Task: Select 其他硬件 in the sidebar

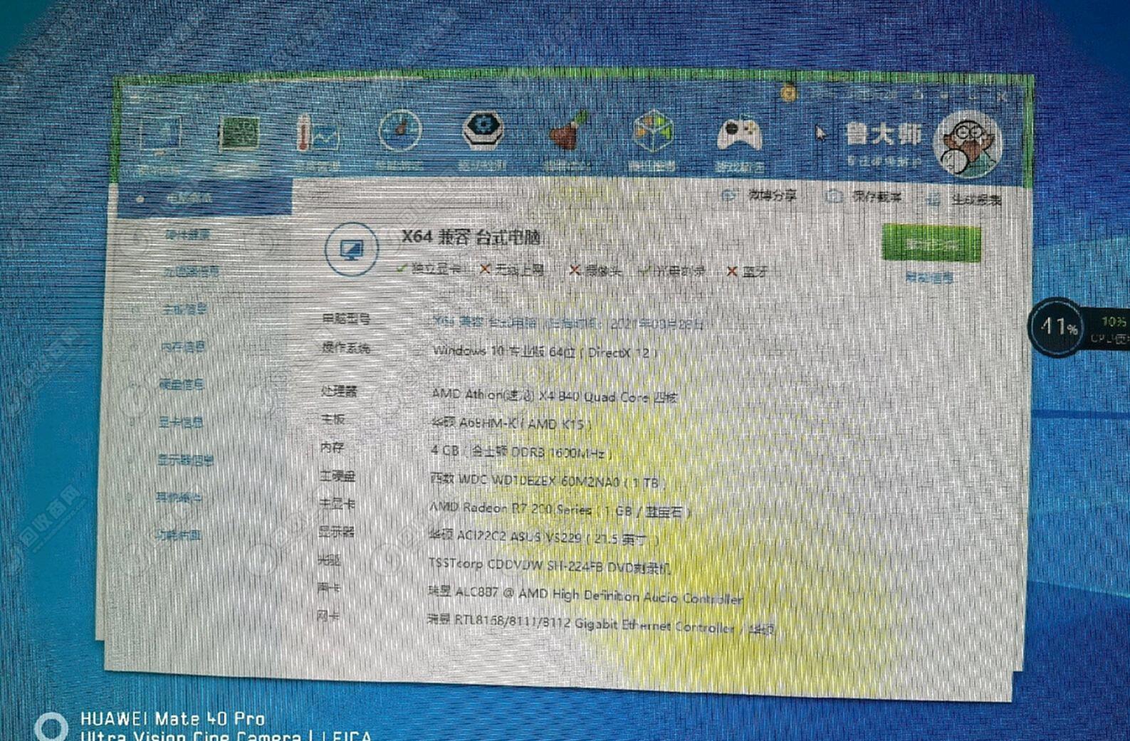Action: 179,498
